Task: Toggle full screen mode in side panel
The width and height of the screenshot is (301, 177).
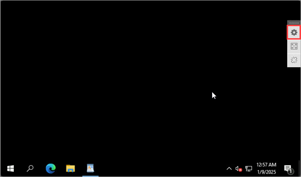Action: point(294,46)
